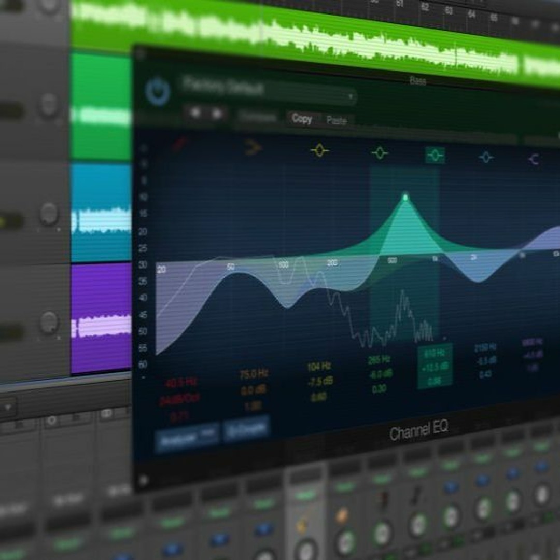
Task: Click the Paste button
Action: click(337, 121)
